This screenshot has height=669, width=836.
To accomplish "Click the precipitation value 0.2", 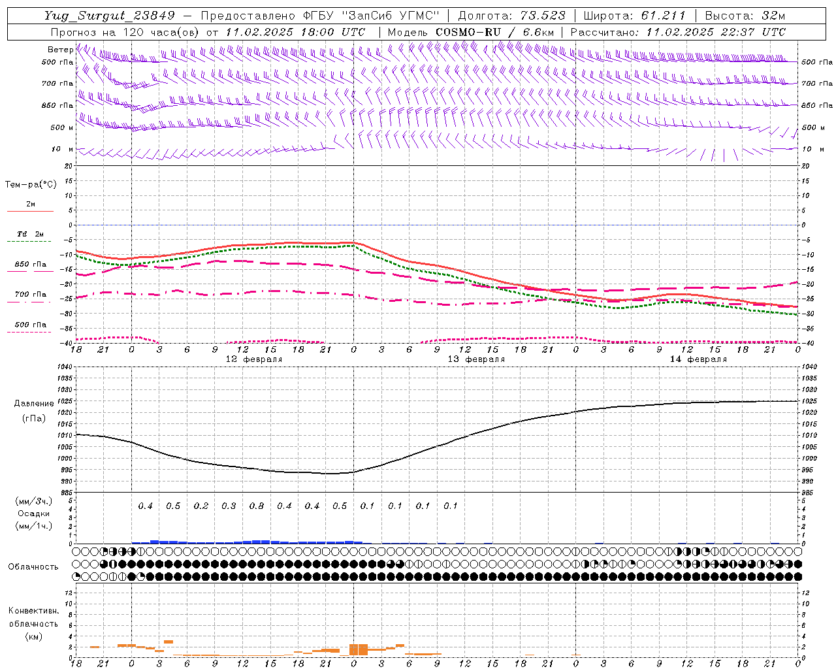I will [201, 506].
